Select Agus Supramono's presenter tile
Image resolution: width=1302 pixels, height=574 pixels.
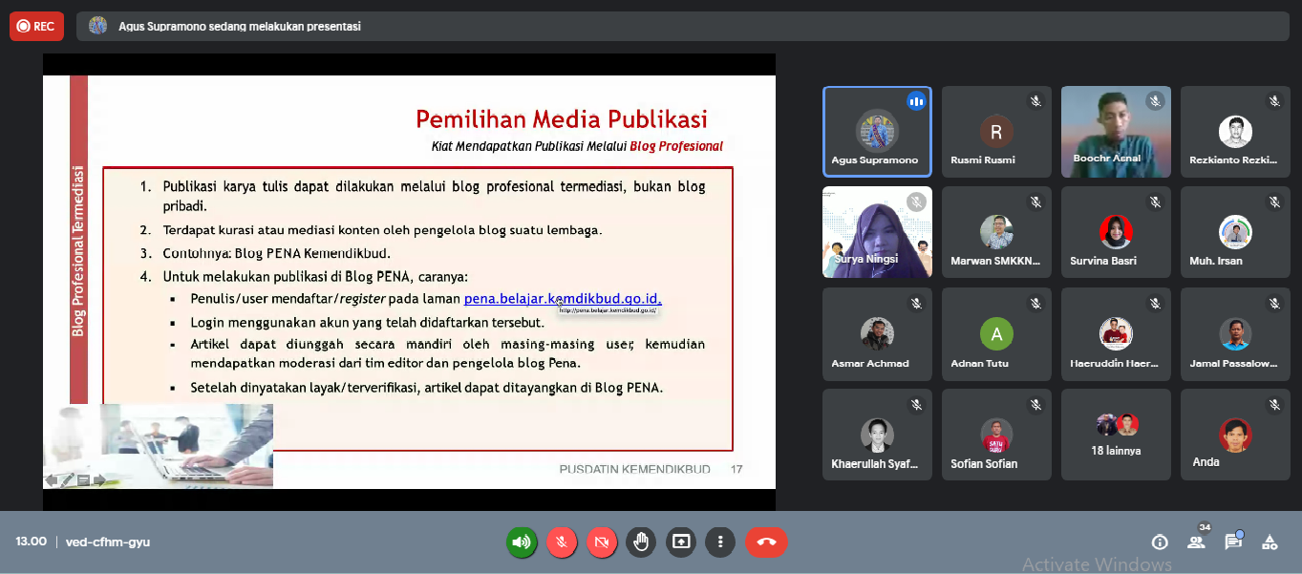[x=877, y=132]
